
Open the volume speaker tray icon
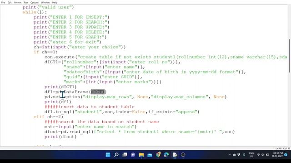[263, 155]
